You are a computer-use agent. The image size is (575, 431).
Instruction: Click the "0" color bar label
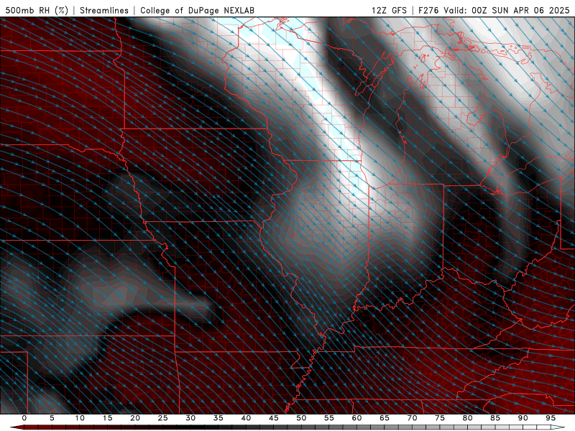tap(24, 418)
